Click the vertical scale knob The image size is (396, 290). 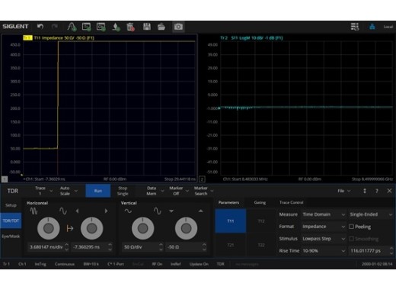[142, 228]
